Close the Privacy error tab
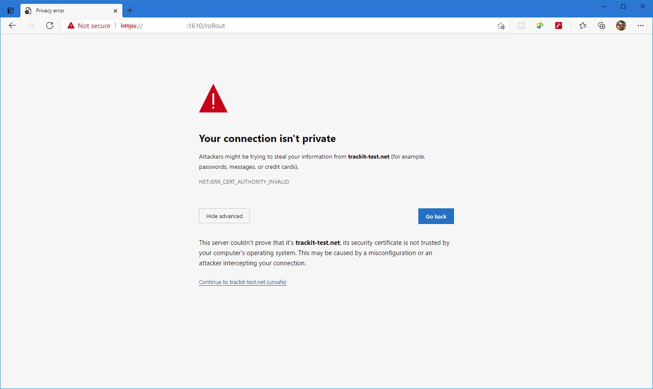 (115, 11)
